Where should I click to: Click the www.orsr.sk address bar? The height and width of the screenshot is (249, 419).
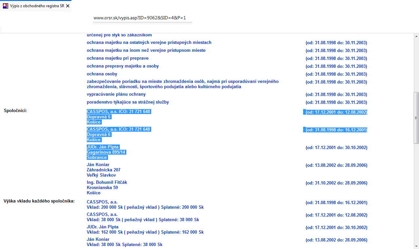coord(142,18)
